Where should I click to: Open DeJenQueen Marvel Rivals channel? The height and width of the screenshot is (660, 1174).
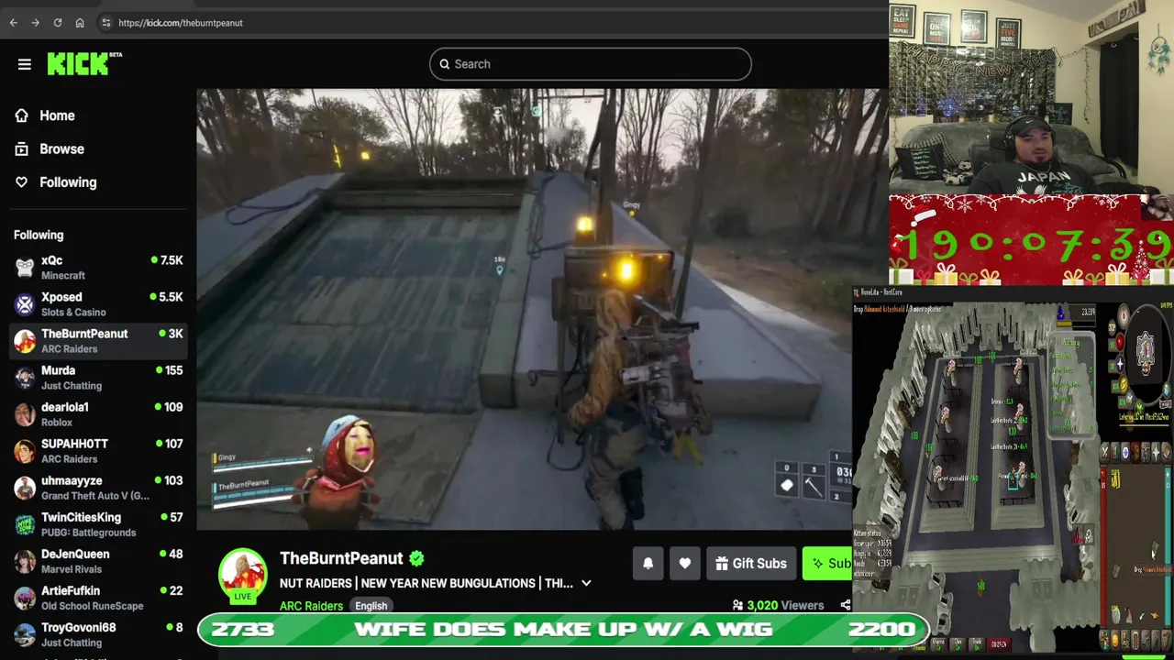97,561
